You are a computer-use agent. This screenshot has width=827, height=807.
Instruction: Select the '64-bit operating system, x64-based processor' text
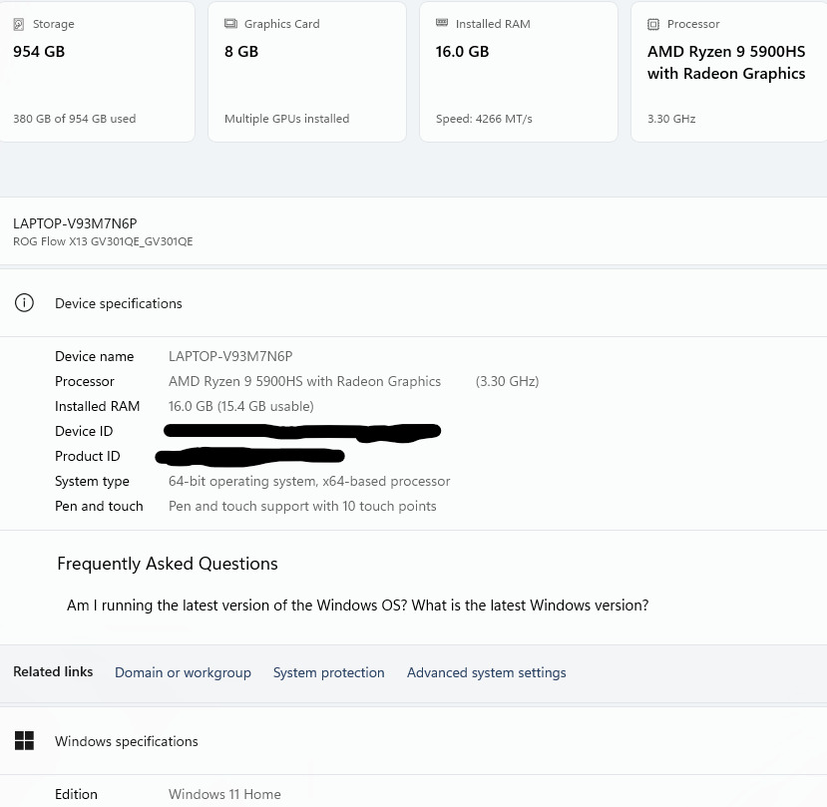click(309, 481)
